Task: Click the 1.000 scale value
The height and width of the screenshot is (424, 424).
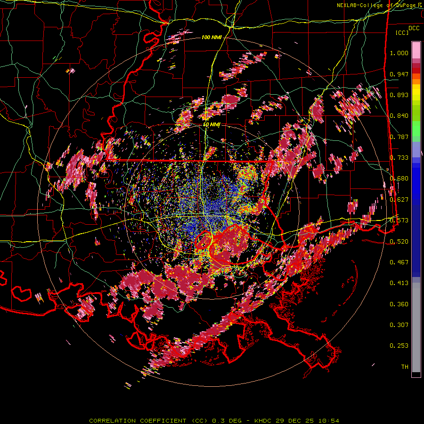Action: click(399, 53)
